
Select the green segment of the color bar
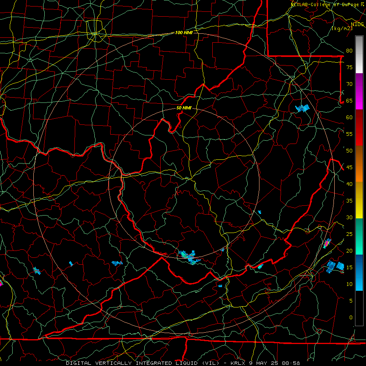(359, 236)
